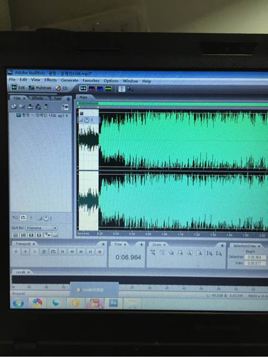
Task: Select Spectral Phase display icon
Action: [108, 89]
